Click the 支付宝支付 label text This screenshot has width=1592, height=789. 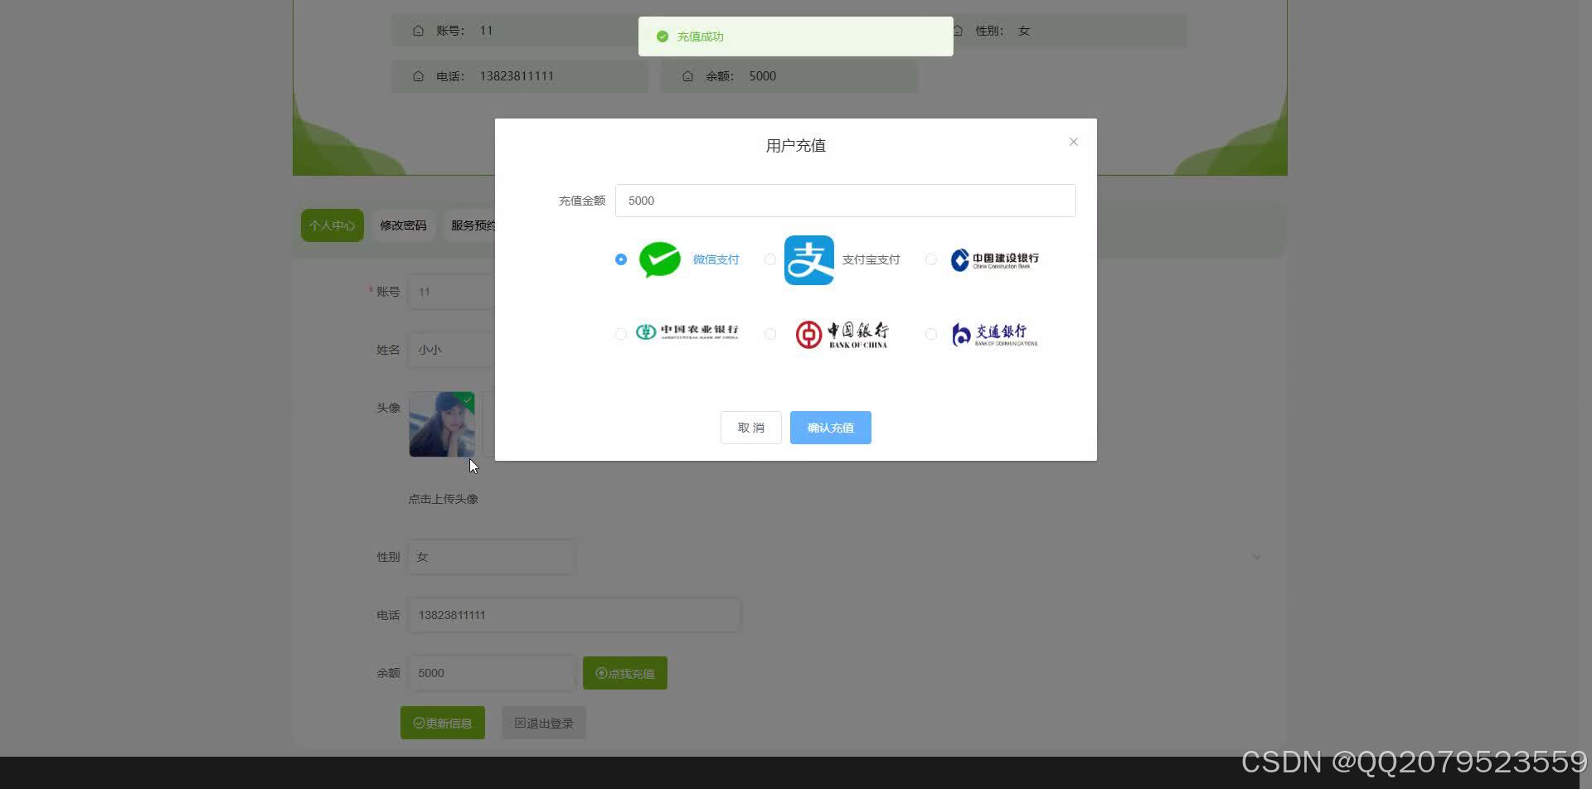pos(871,259)
